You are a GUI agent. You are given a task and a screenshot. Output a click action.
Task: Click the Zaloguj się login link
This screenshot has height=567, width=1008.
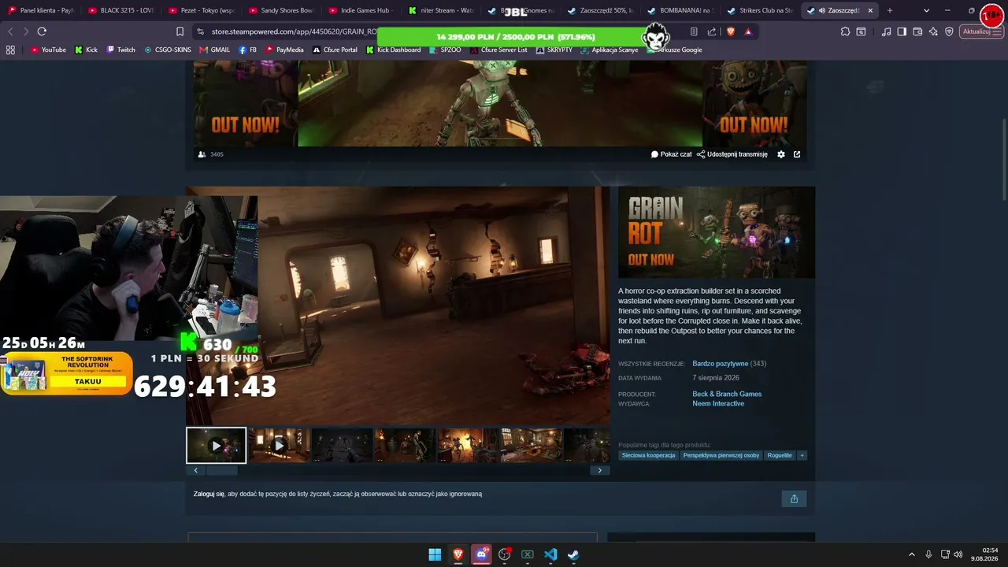click(209, 494)
